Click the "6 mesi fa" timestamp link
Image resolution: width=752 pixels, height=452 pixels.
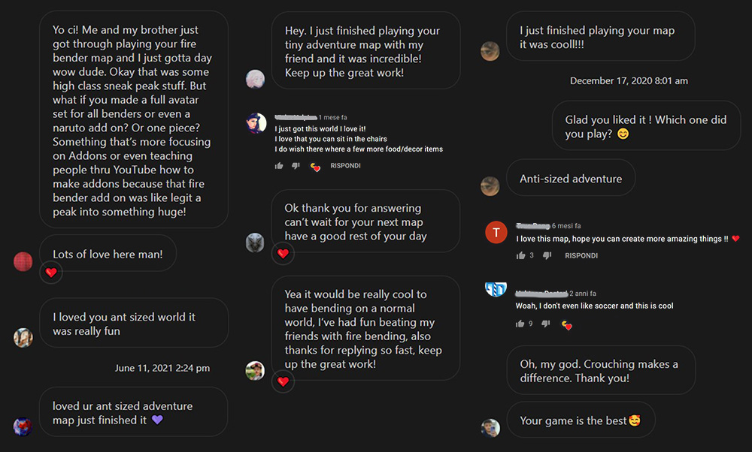(566, 225)
